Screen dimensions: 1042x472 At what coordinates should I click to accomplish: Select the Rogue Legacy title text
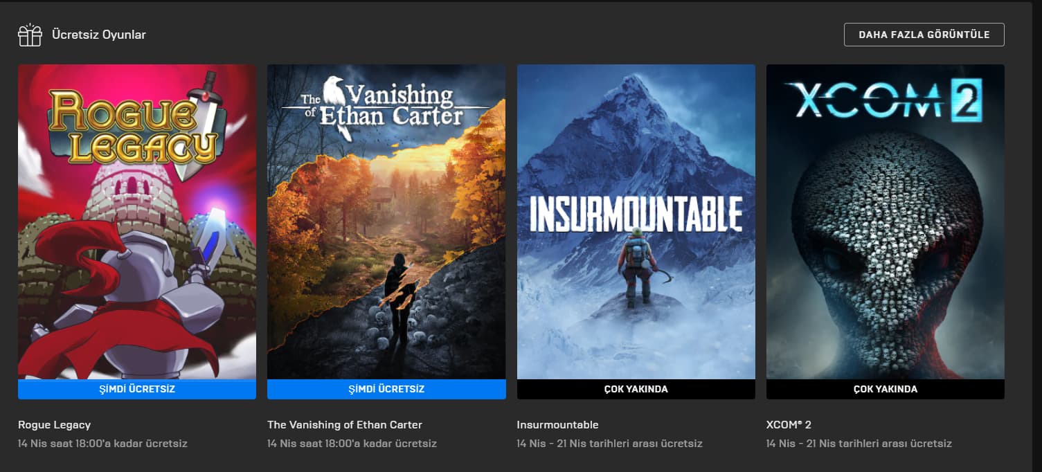pyautogui.click(x=54, y=425)
